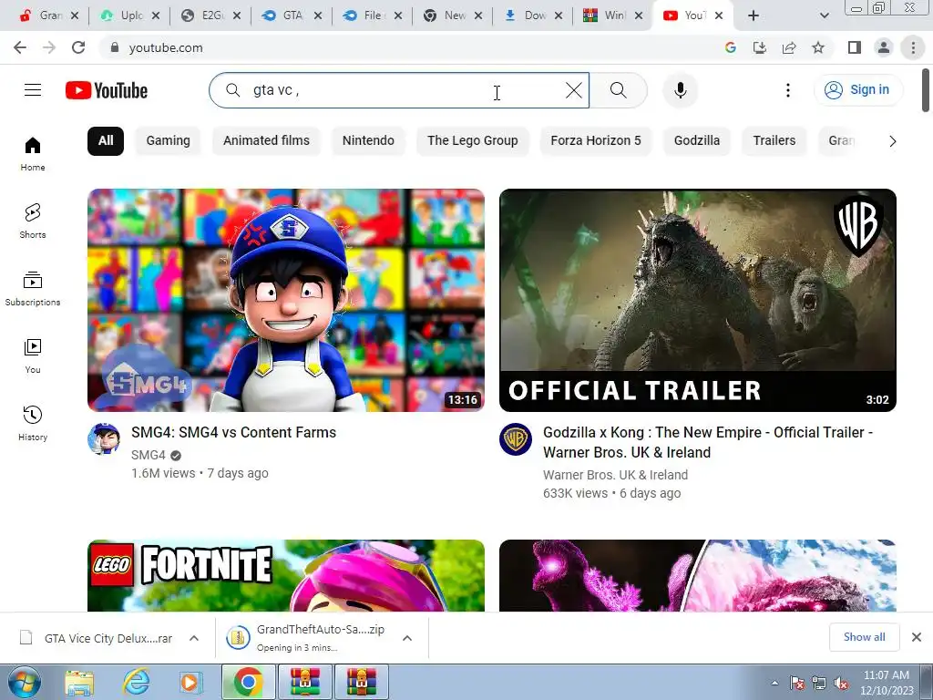Open the tab search dropdown arrow
The width and height of the screenshot is (933, 700).
point(824,15)
